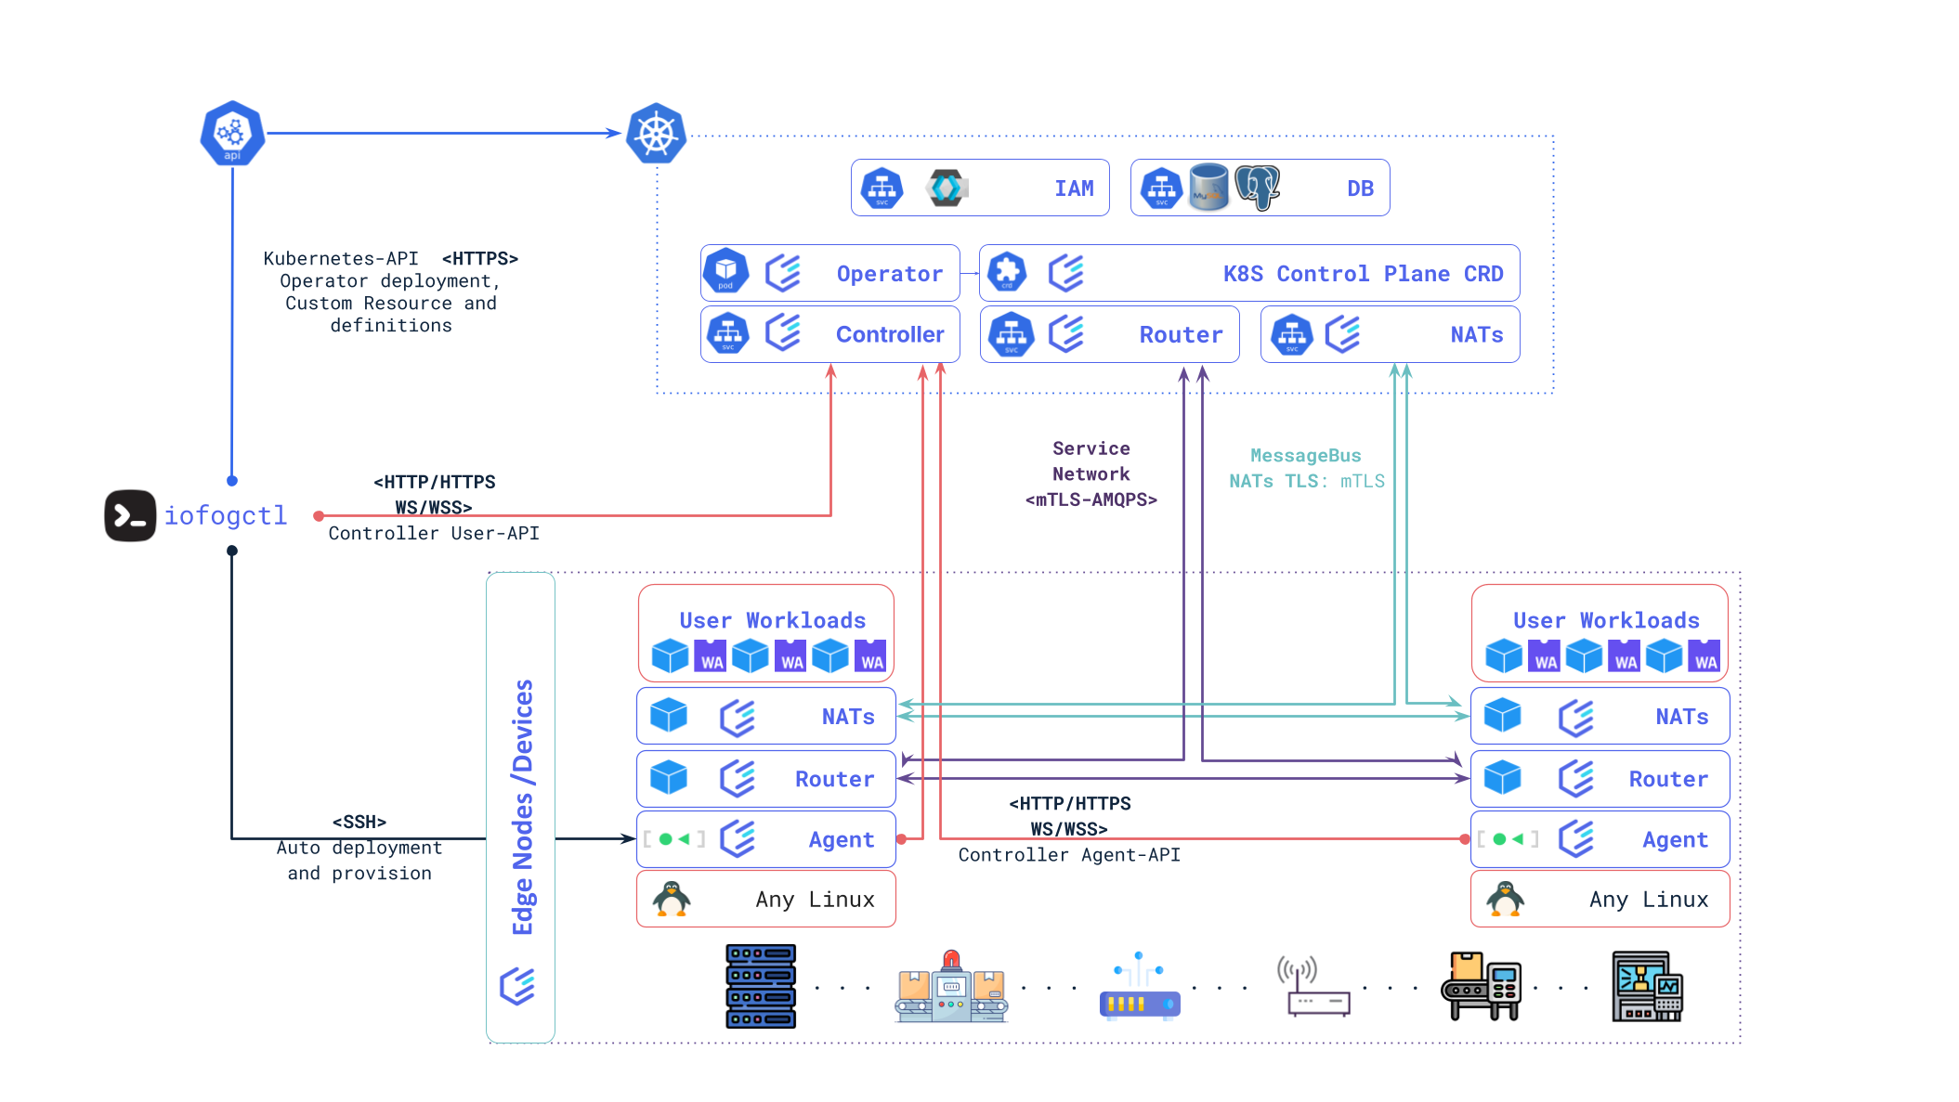Click the Controller label in control plane
1959x1102 pixels.
coord(889,334)
